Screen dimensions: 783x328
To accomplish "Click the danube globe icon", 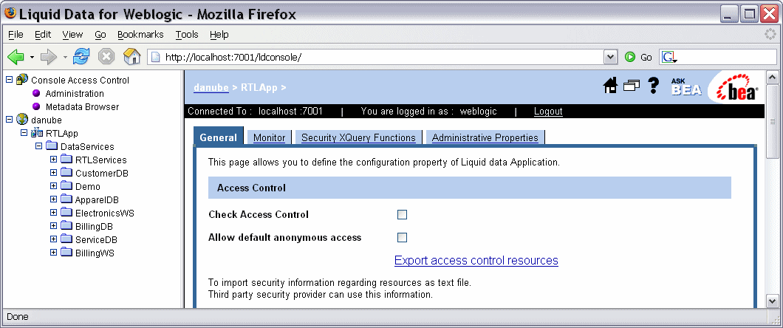I will [x=22, y=120].
